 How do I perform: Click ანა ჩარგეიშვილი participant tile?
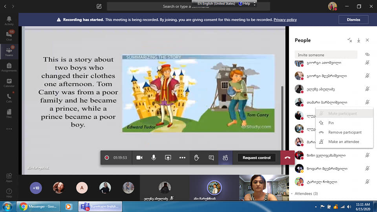[x=214, y=188]
